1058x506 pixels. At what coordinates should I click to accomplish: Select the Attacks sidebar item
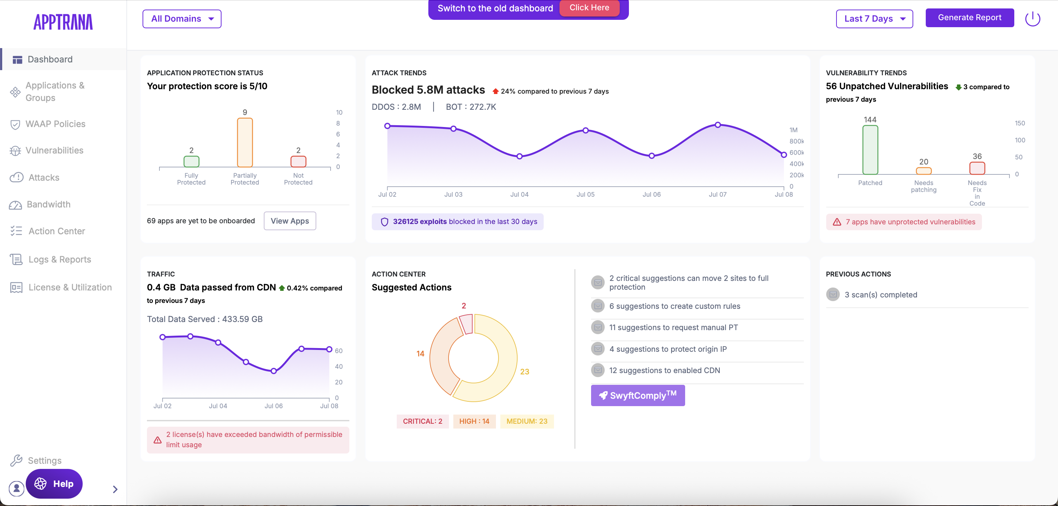point(44,177)
